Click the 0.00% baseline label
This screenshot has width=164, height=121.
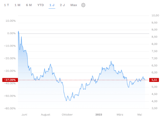pos(11,33)
